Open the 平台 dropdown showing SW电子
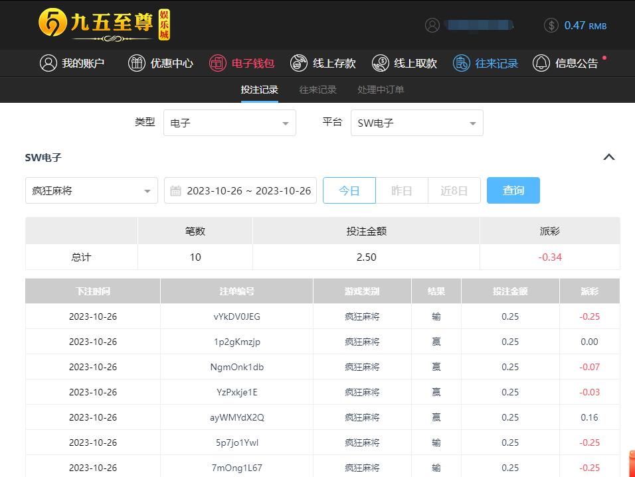This screenshot has width=635, height=477. tap(416, 123)
